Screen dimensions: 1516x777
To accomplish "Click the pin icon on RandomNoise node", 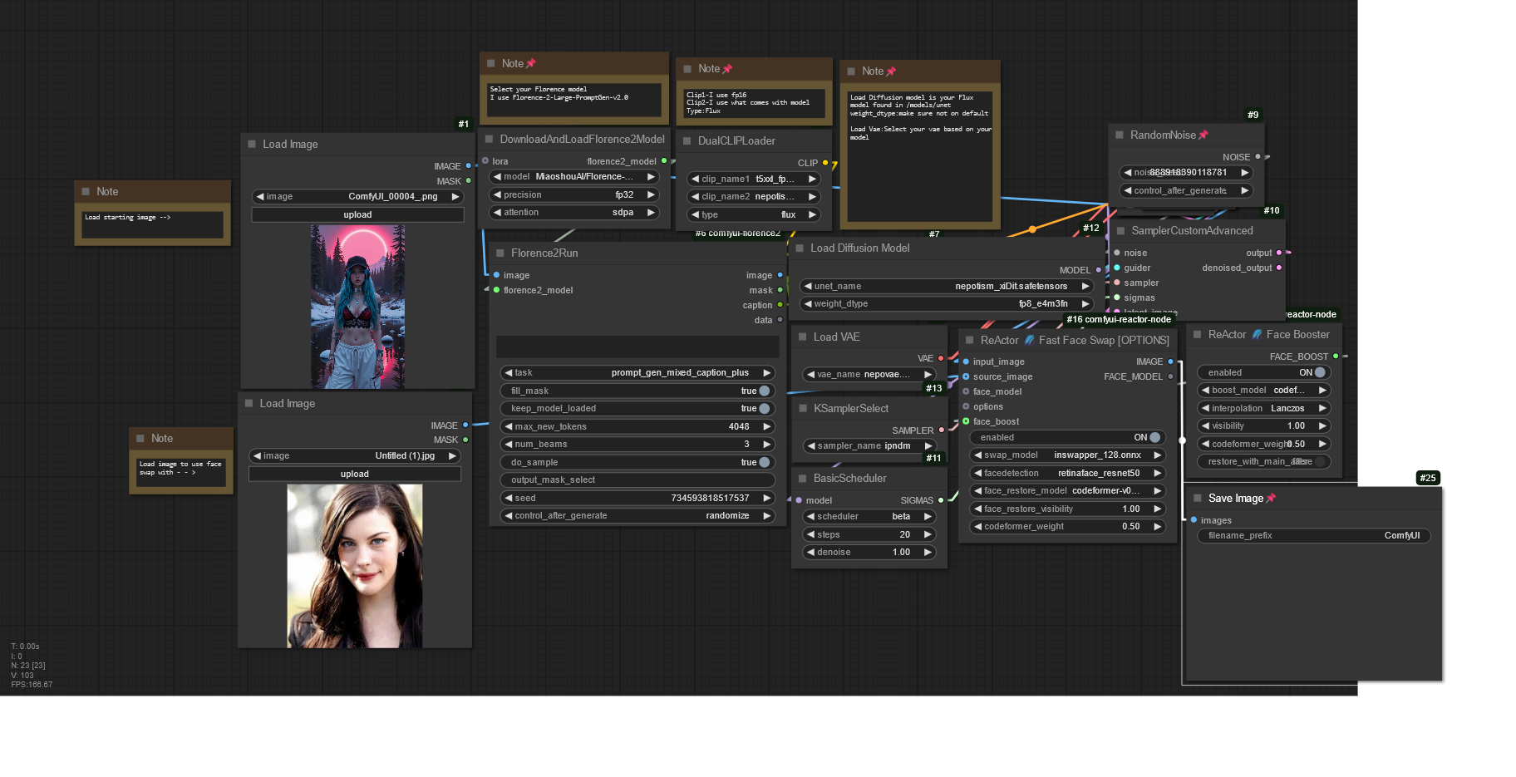I will coord(1203,135).
